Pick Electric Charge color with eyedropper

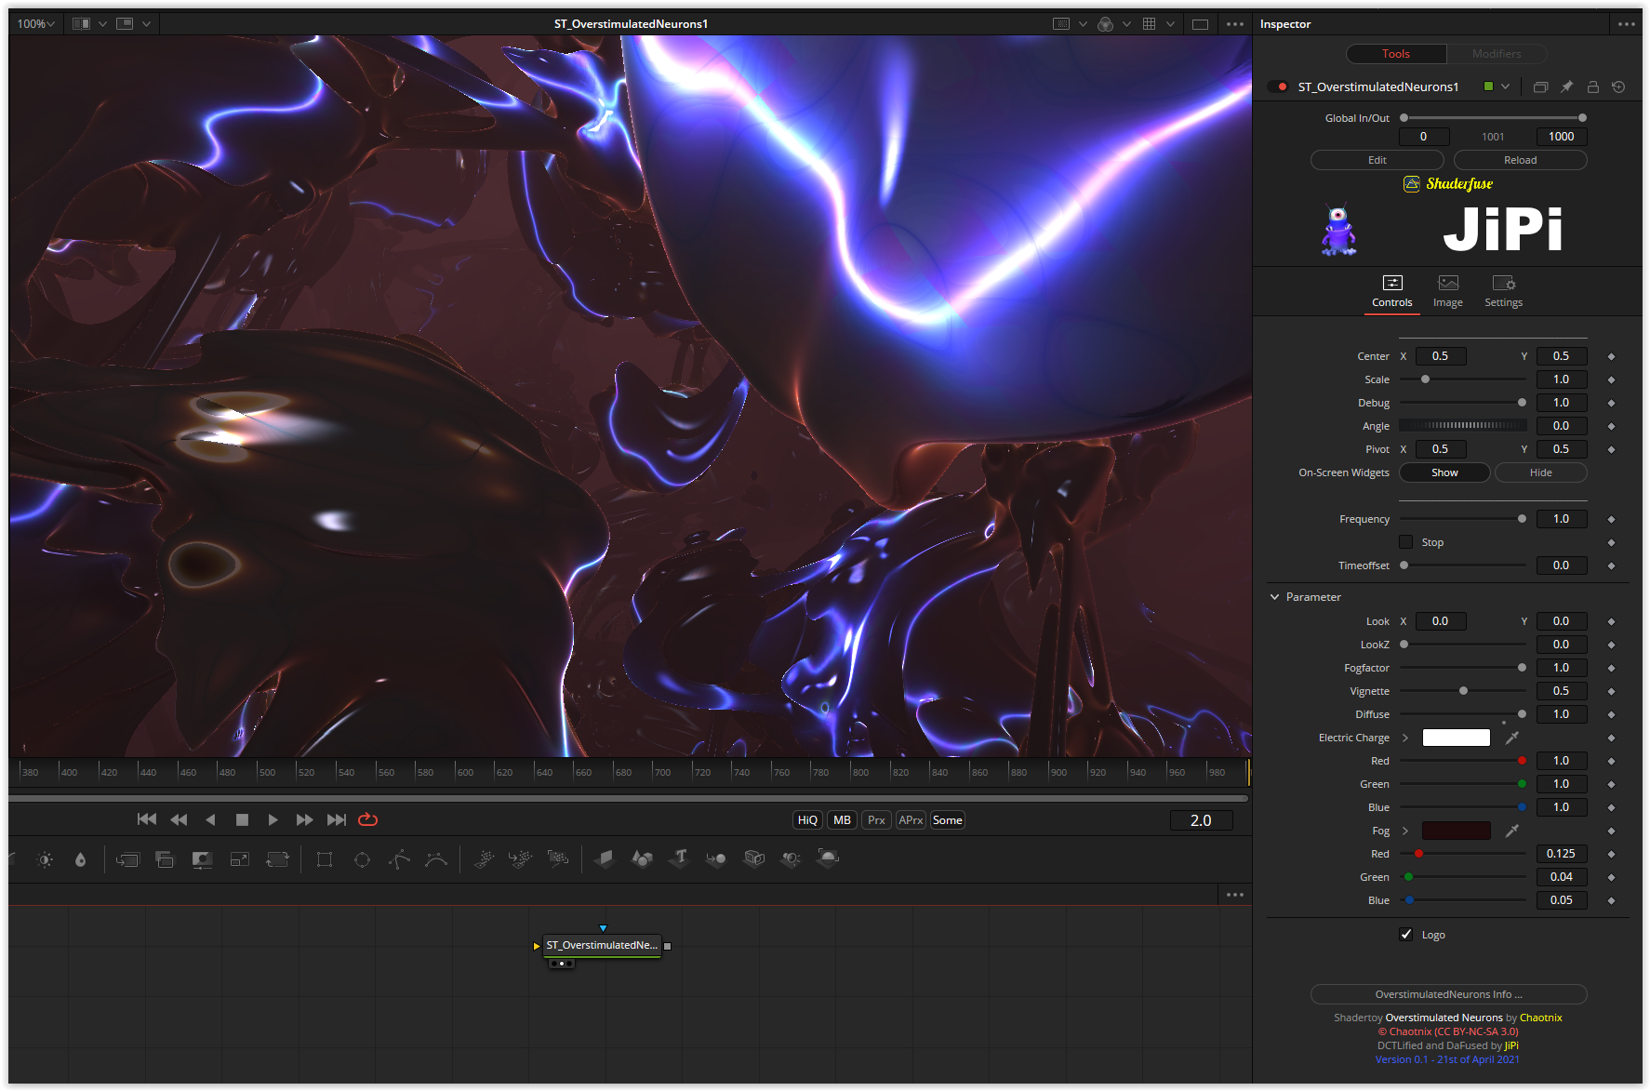pyautogui.click(x=1512, y=738)
